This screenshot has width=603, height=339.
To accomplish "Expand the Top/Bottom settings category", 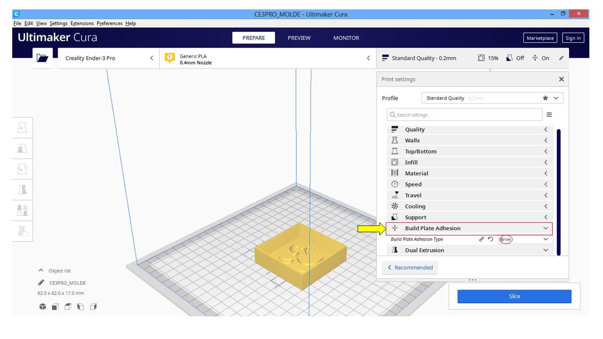I will (x=469, y=151).
